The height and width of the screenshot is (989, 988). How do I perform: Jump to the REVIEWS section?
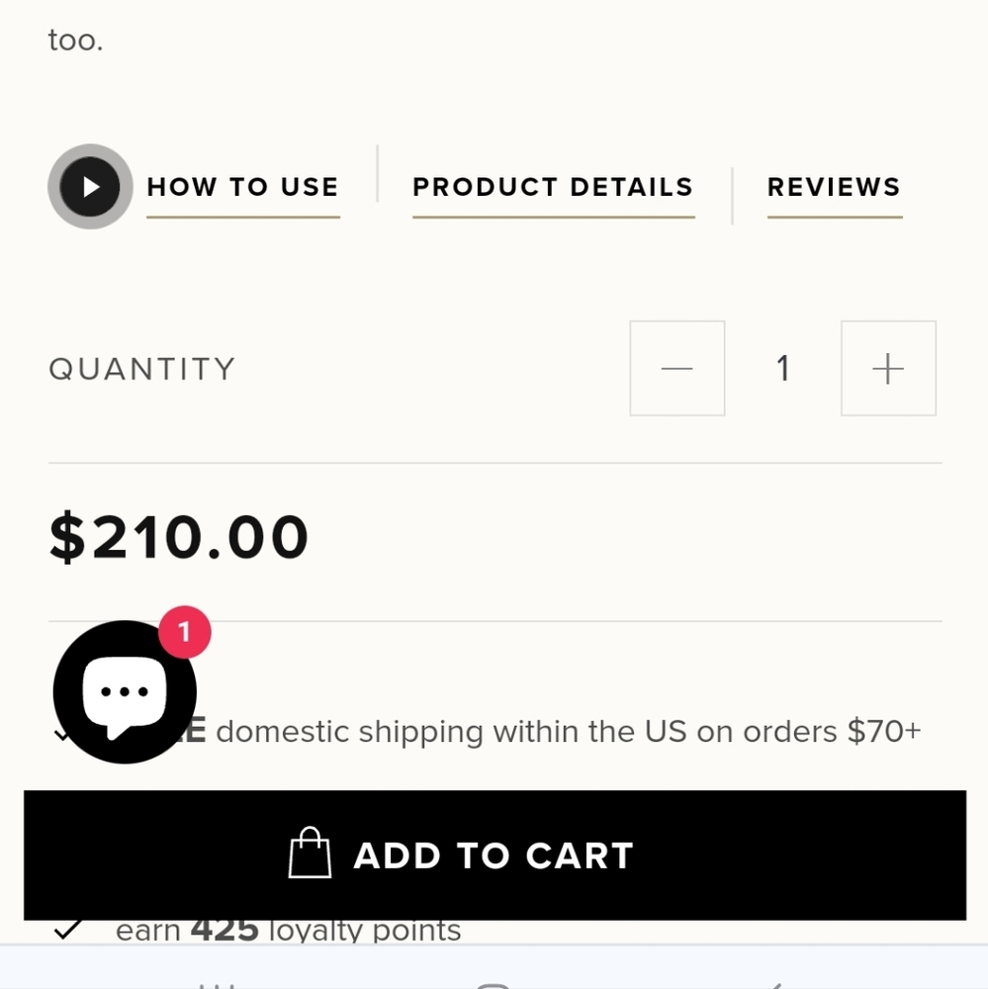834,187
